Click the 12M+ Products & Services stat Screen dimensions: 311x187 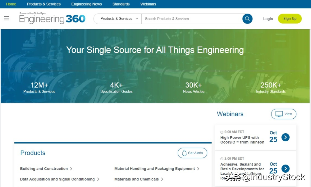pyautogui.click(x=39, y=87)
